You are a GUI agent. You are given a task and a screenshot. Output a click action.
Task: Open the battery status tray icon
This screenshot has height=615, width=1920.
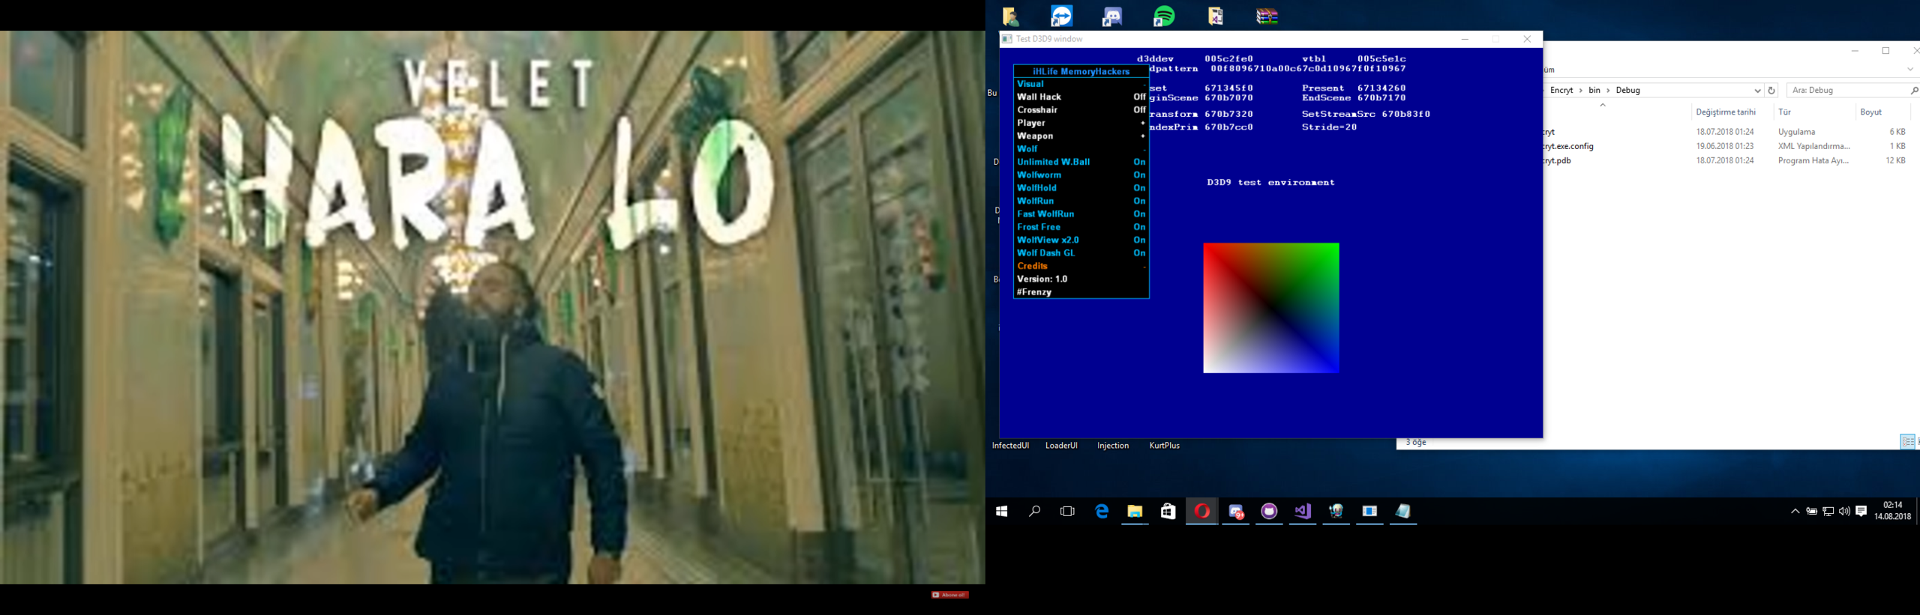[1811, 512]
